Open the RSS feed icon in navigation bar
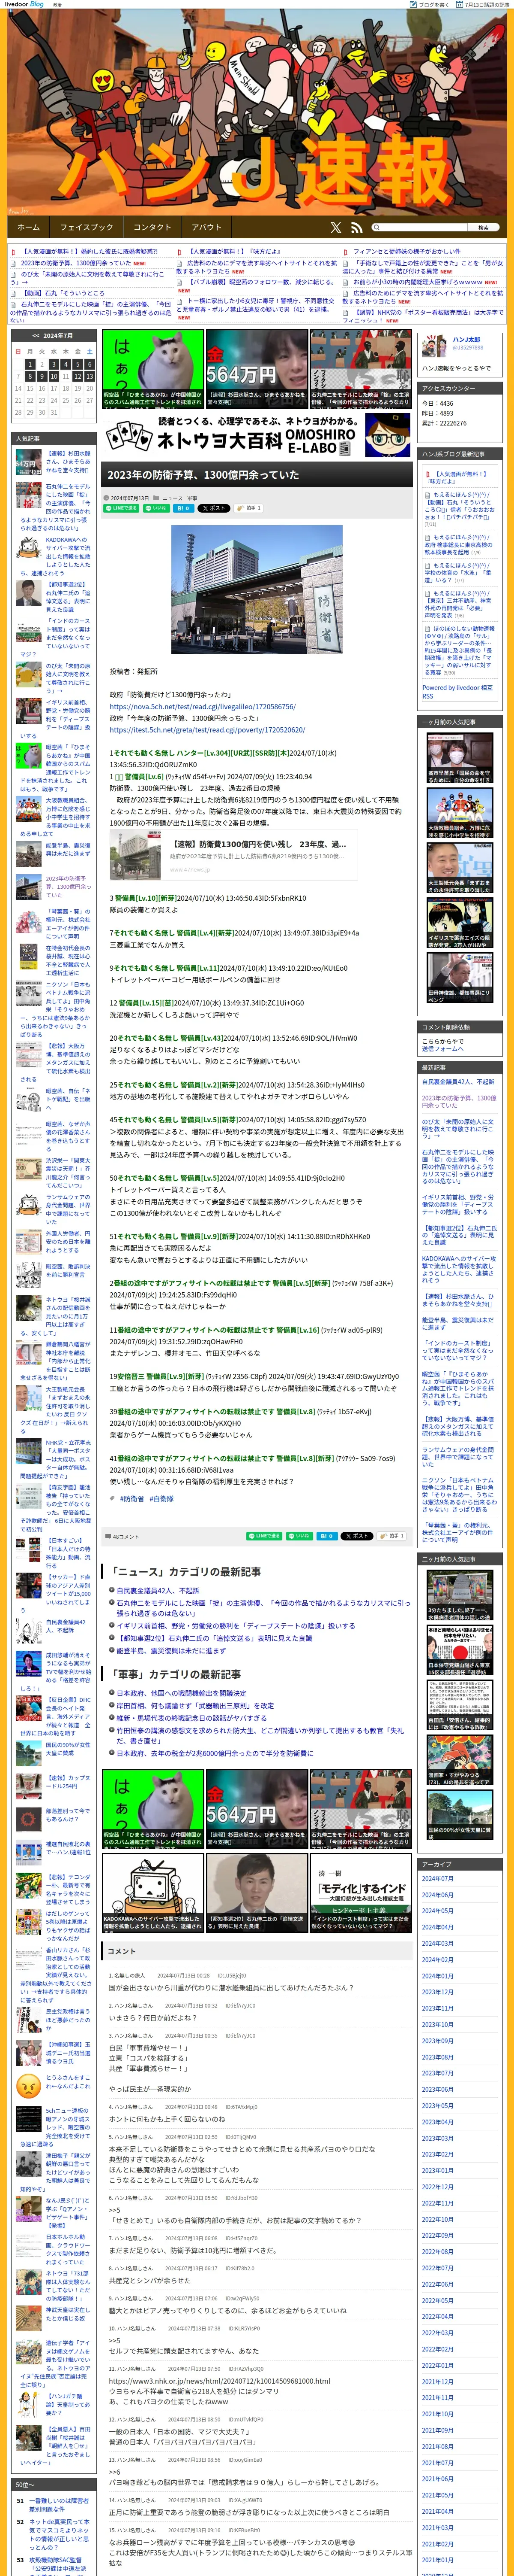This screenshot has width=514, height=2576. coord(356,227)
